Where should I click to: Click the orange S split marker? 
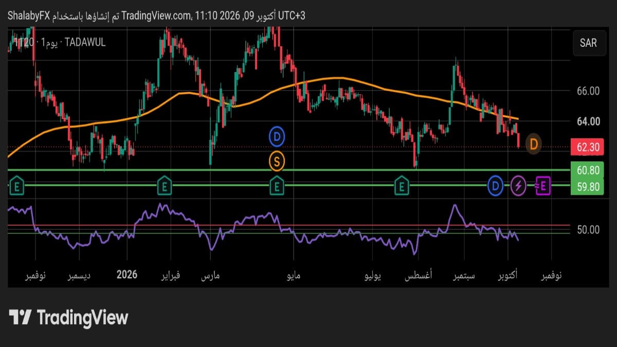point(277,161)
